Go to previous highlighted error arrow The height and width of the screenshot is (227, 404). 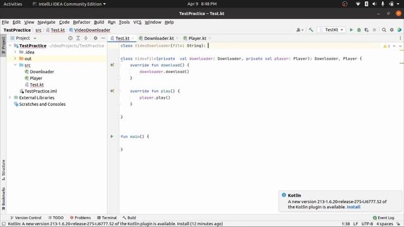tap(394, 46)
